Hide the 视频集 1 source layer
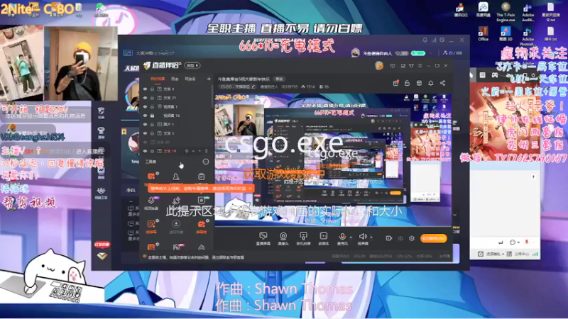The image size is (568, 319). (x=146, y=107)
